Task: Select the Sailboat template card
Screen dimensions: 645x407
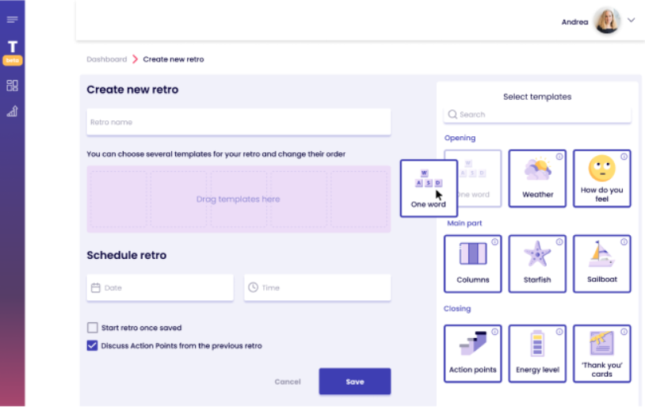Action: pos(601,264)
